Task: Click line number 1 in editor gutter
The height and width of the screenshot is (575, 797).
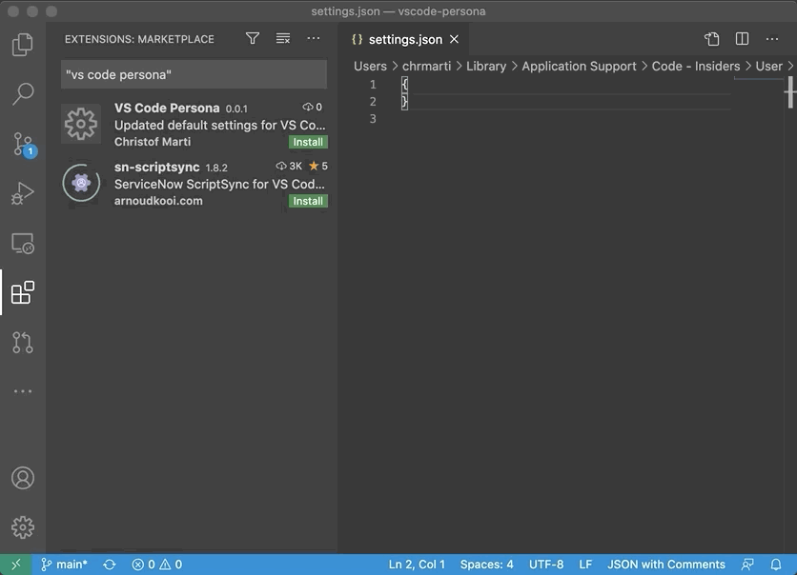Action: pyautogui.click(x=373, y=84)
